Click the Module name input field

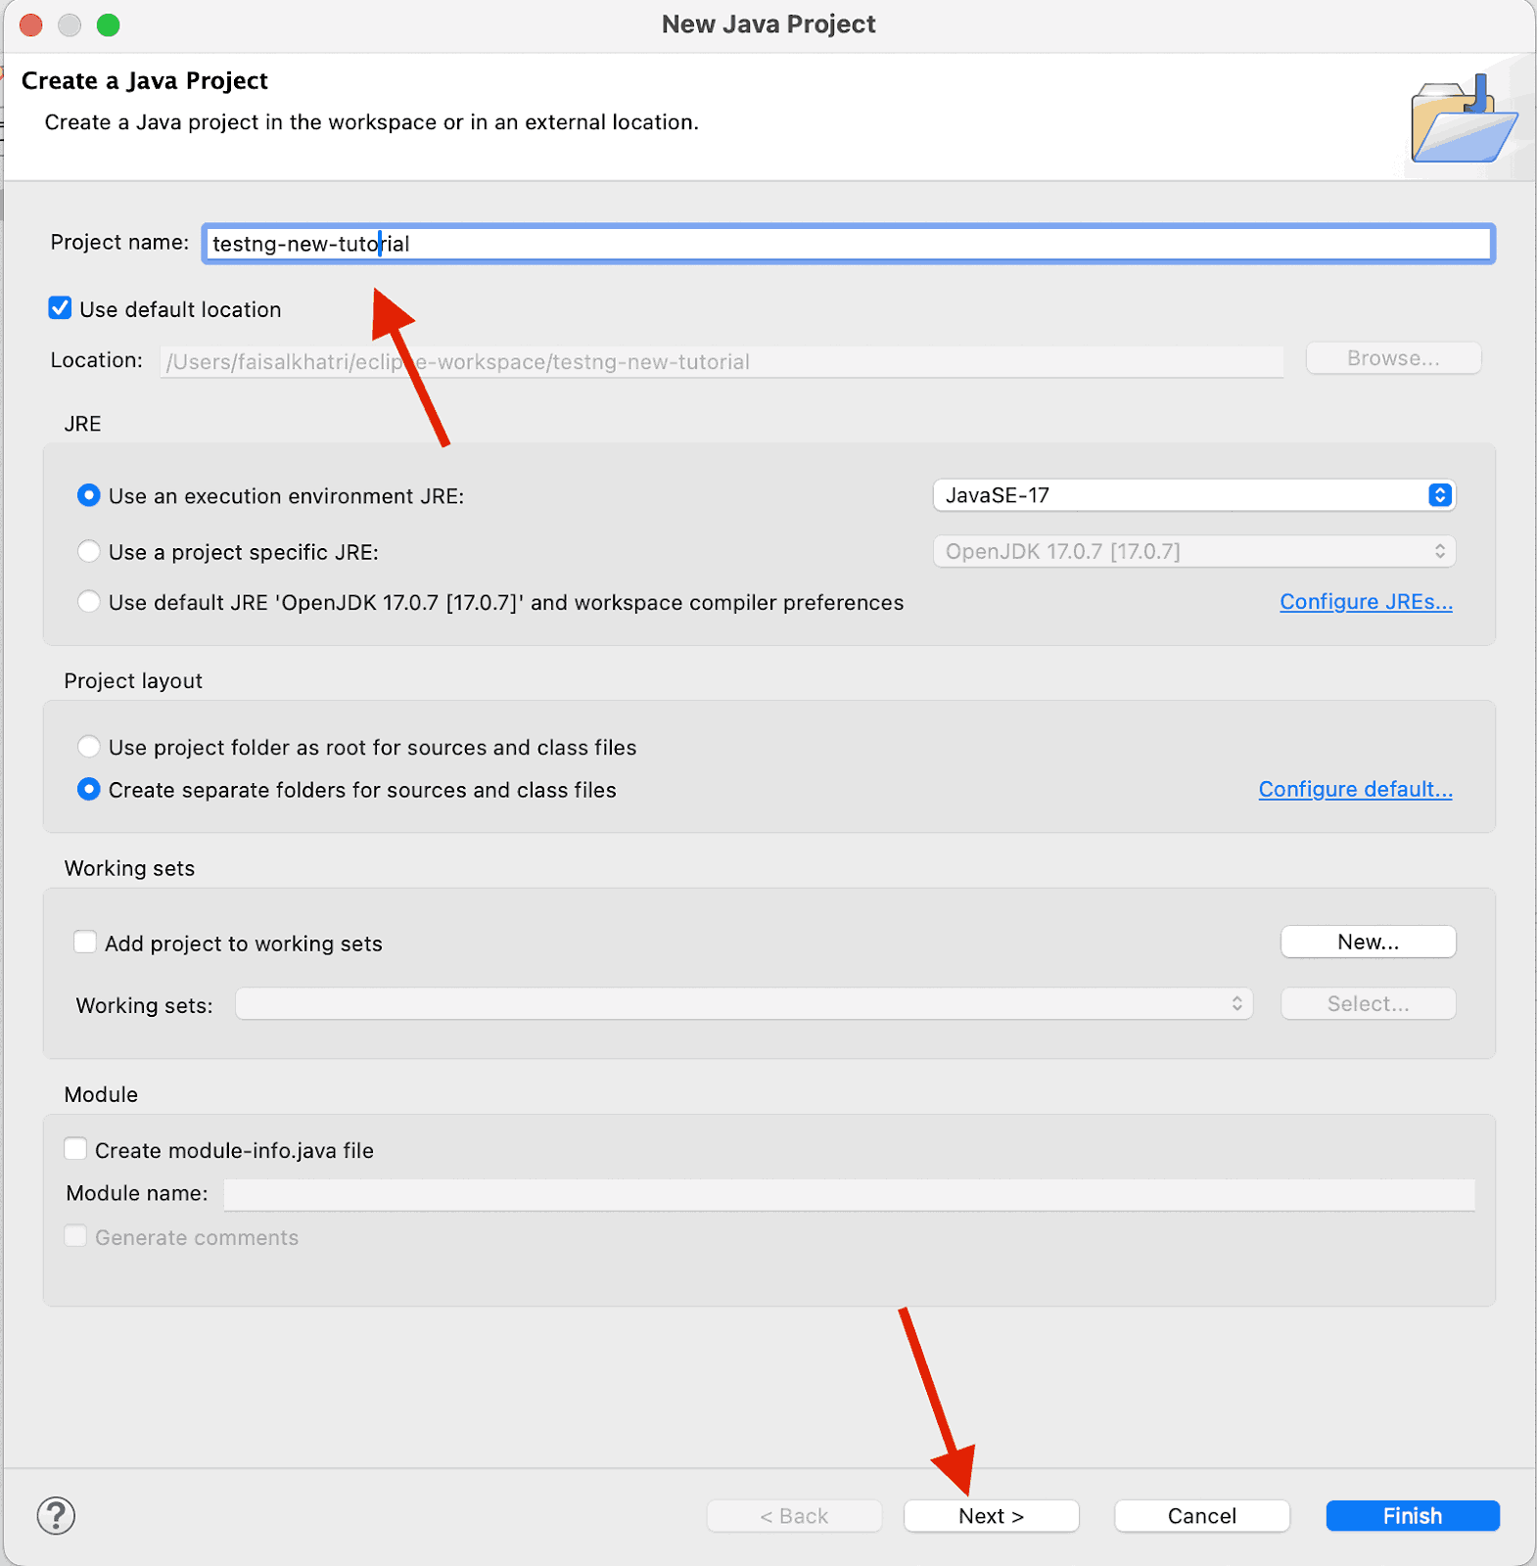click(849, 1194)
